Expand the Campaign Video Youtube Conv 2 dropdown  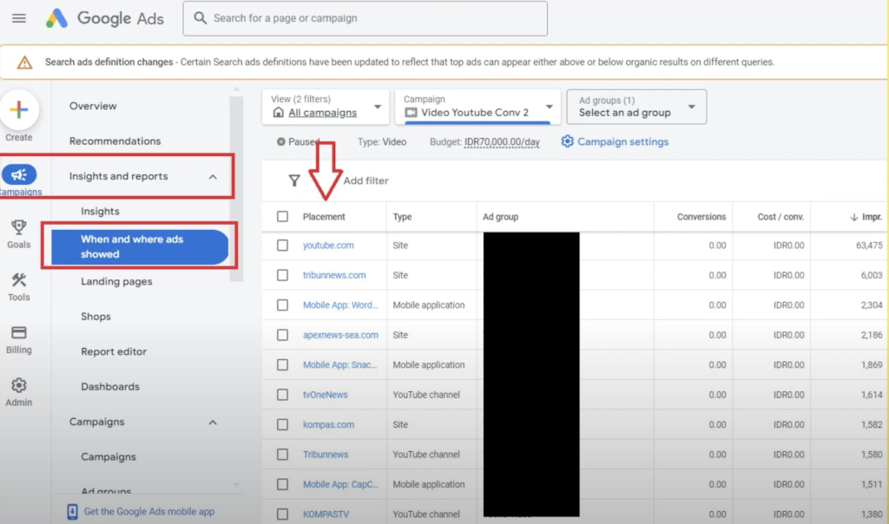click(477, 107)
